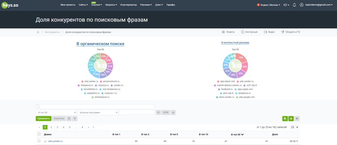Toggle the select-all checkbox in table header
This screenshot has width=337, height=145.
(39, 134)
